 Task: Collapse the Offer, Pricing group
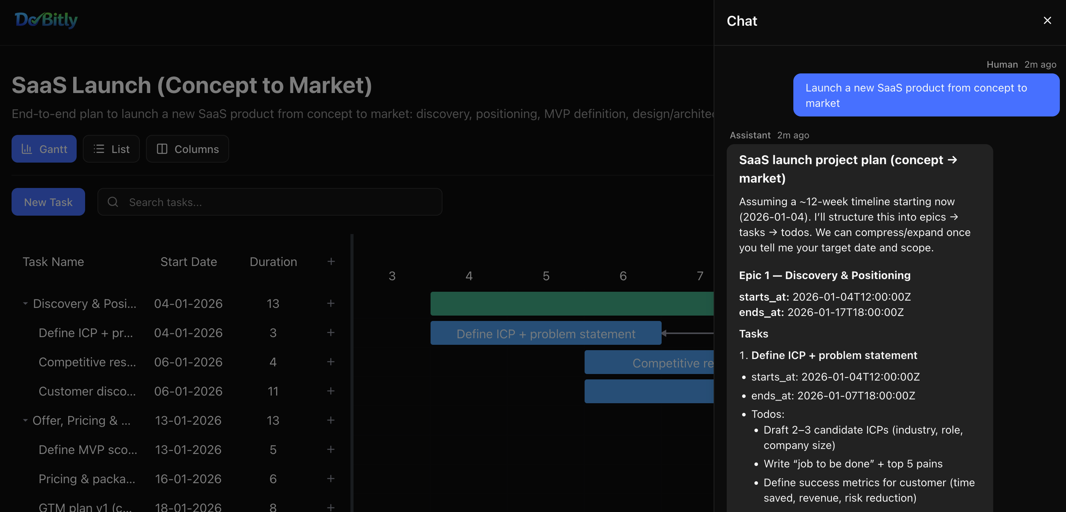(26, 421)
